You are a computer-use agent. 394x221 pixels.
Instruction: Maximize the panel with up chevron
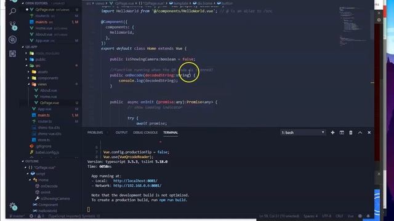360,133
